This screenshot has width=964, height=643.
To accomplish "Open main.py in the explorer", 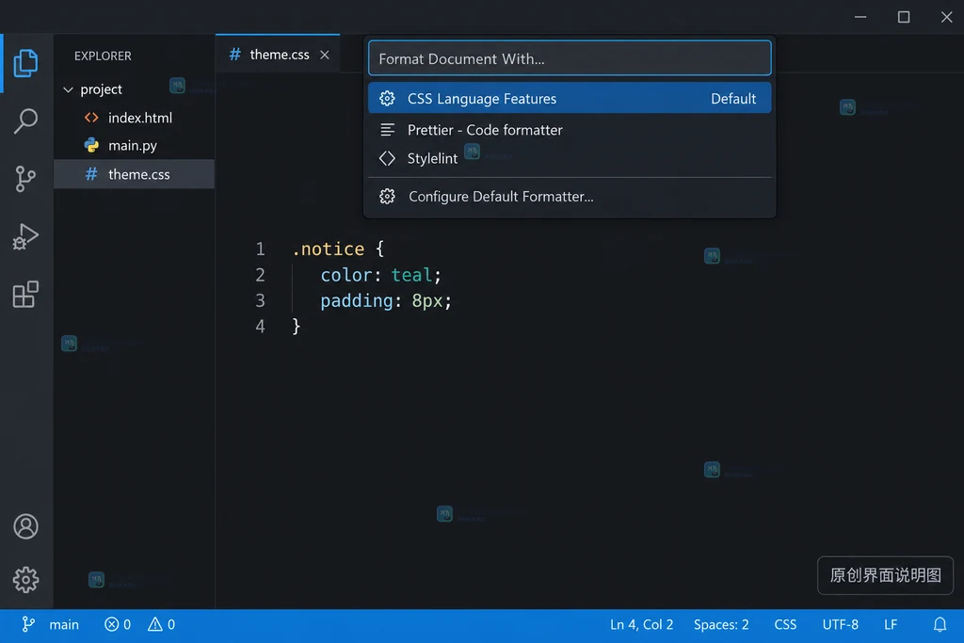I will pyautogui.click(x=134, y=146).
